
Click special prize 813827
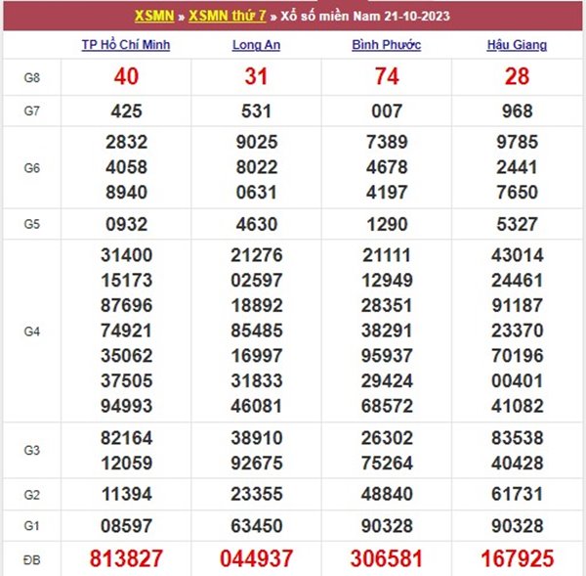tap(126, 558)
